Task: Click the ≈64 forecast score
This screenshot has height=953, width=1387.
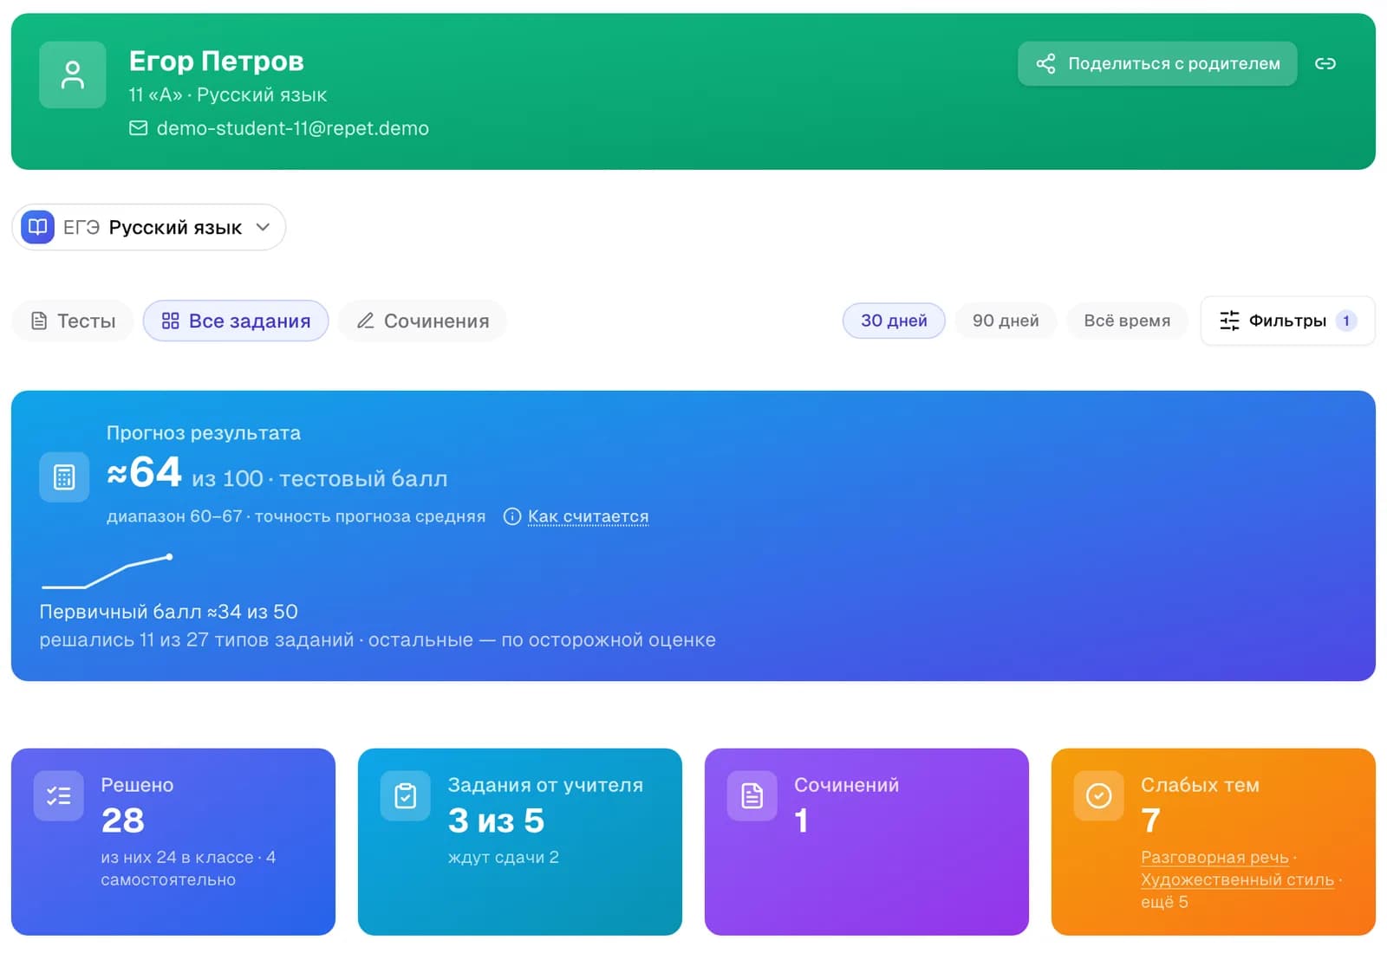Action: (144, 473)
